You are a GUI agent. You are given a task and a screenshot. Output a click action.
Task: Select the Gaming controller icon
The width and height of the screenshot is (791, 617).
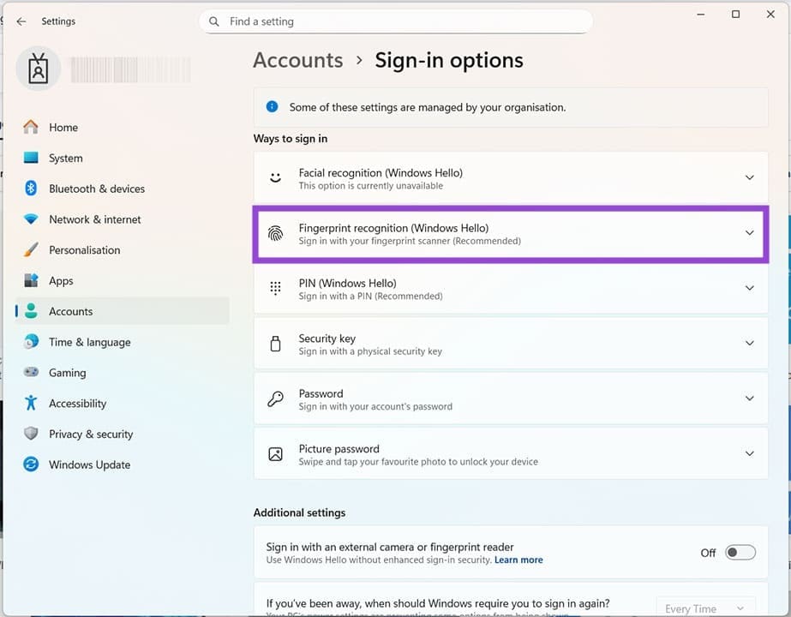coord(31,373)
